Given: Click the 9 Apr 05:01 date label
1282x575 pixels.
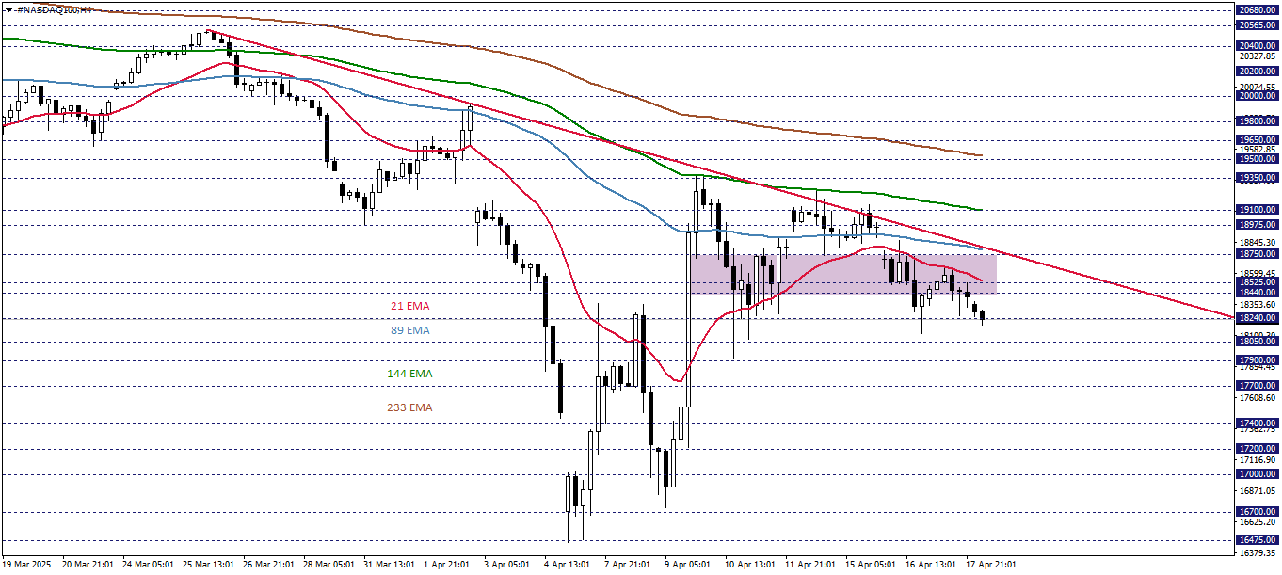Looking at the screenshot, I should pos(688,565).
